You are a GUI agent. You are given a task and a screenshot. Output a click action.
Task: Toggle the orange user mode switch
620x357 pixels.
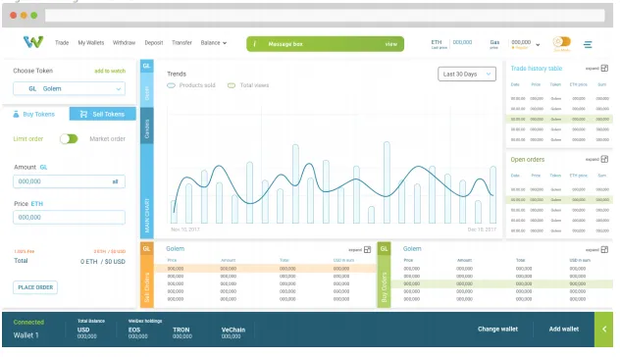click(562, 41)
